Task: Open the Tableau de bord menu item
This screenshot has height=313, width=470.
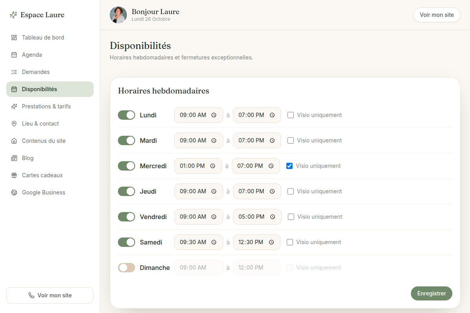Action: pyautogui.click(x=50, y=38)
